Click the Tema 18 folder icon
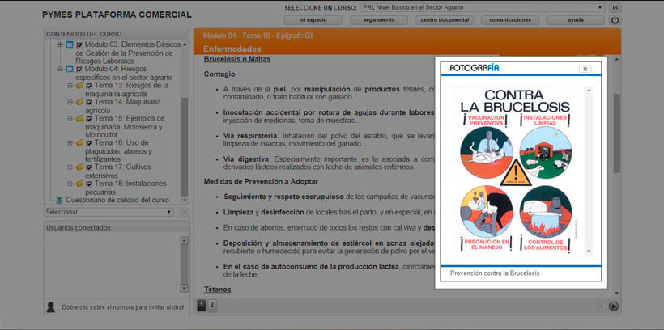Image resolution: width=664 pixels, height=330 pixels. [79, 184]
